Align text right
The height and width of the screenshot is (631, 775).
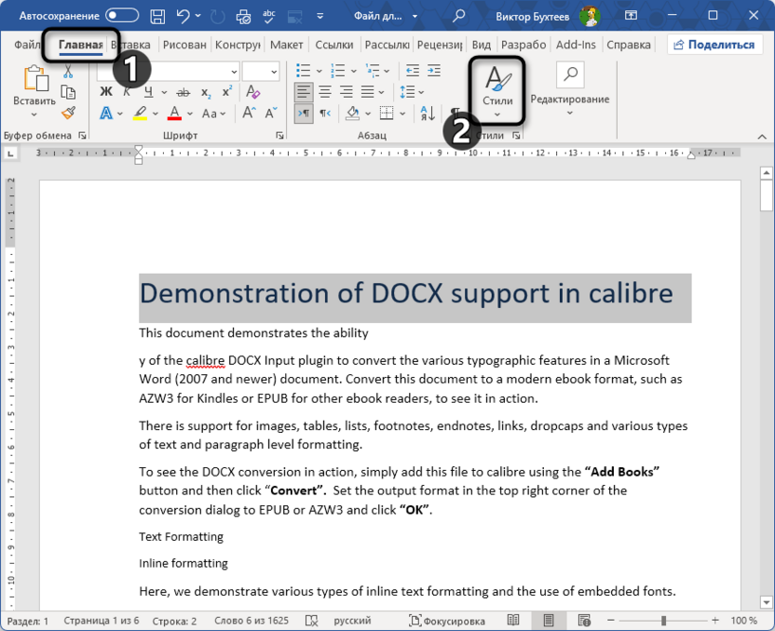click(x=346, y=92)
